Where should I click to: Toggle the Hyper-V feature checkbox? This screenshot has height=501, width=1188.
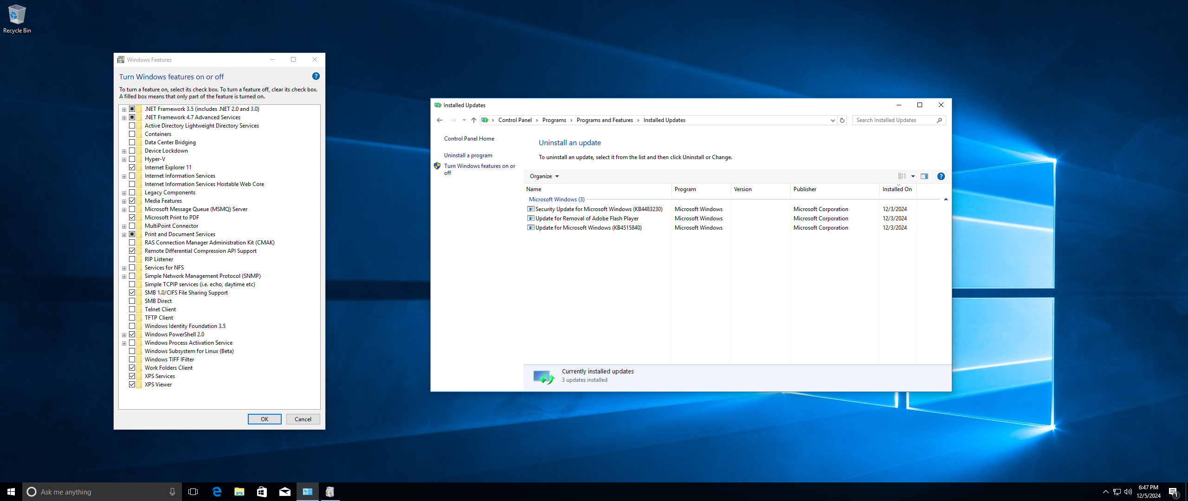[132, 159]
